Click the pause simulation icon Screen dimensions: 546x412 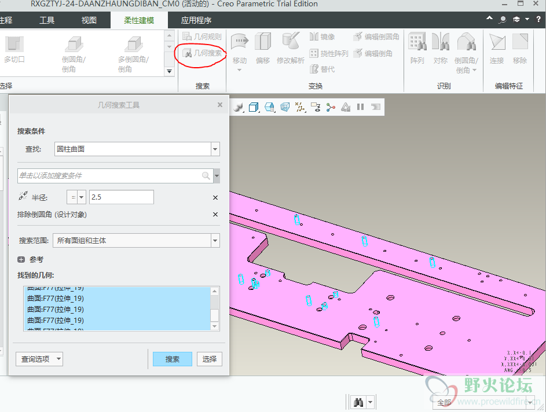360,107
